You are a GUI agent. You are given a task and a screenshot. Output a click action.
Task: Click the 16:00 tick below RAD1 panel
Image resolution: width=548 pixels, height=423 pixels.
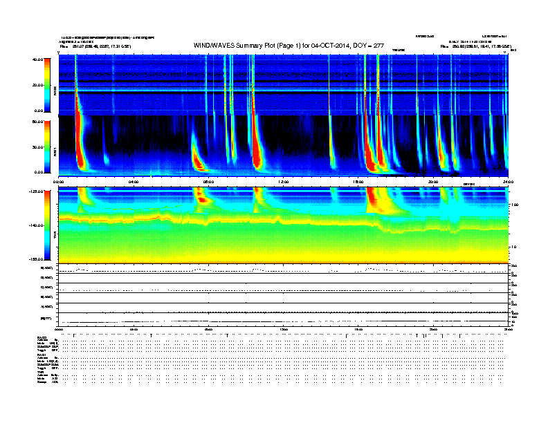pyautogui.click(x=358, y=182)
